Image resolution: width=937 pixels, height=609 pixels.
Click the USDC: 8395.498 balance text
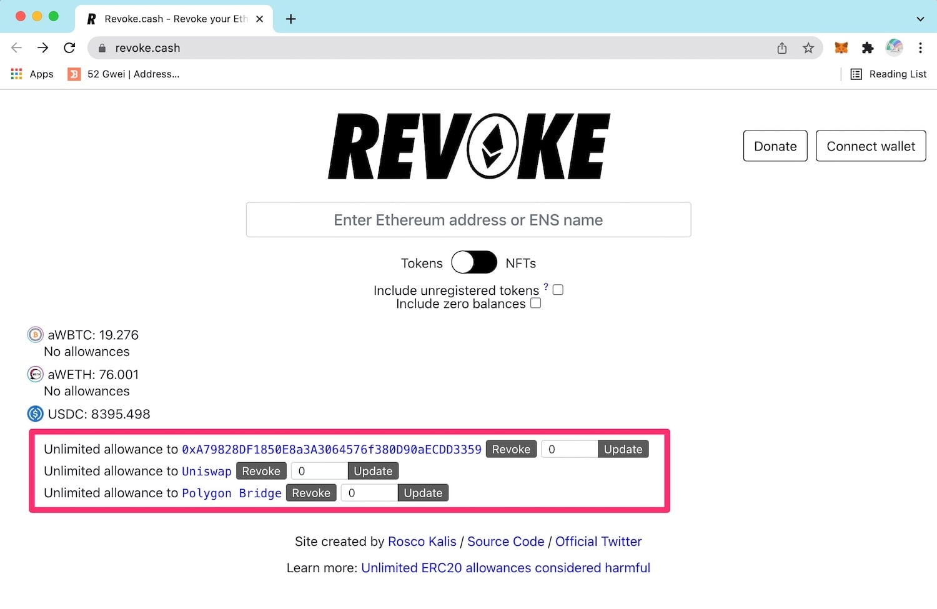[99, 413]
